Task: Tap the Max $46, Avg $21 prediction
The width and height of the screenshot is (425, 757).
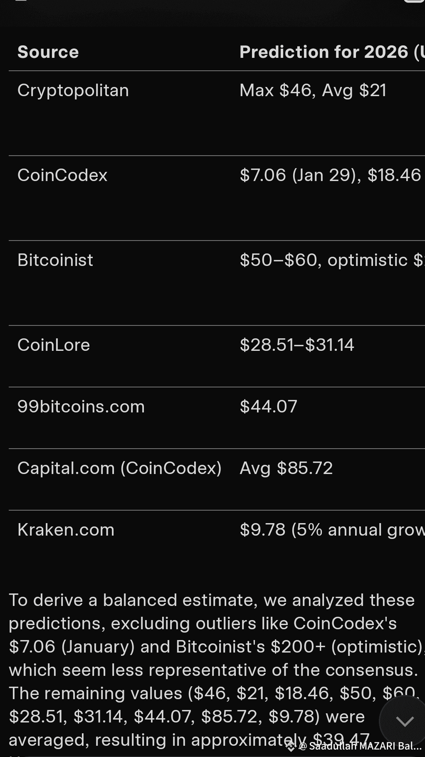Action: 313,90
